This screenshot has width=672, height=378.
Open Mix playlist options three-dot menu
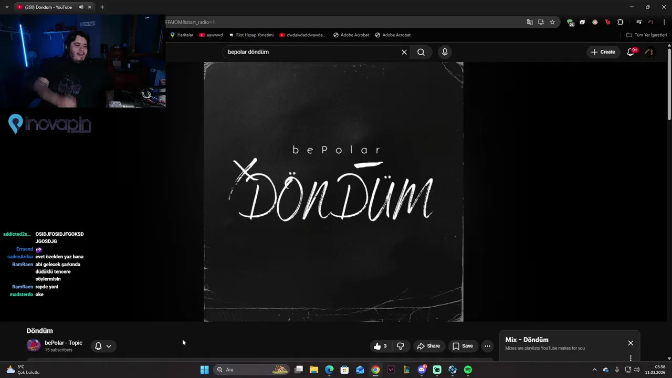point(631,358)
